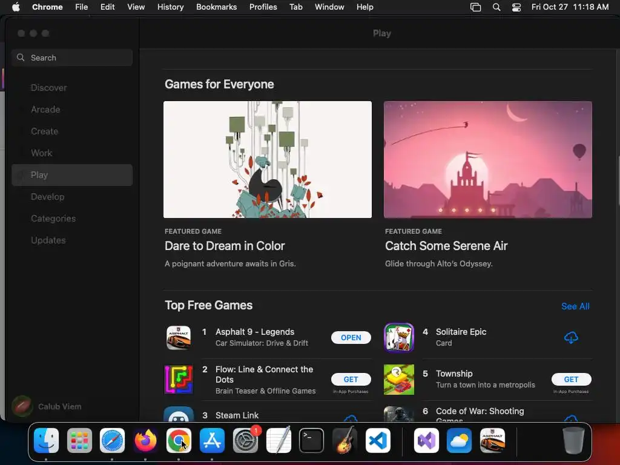Image resolution: width=620 pixels, height=465 pixels.
Task: Open the History menu
Action: pyautogui.click(x=170, y=7)
